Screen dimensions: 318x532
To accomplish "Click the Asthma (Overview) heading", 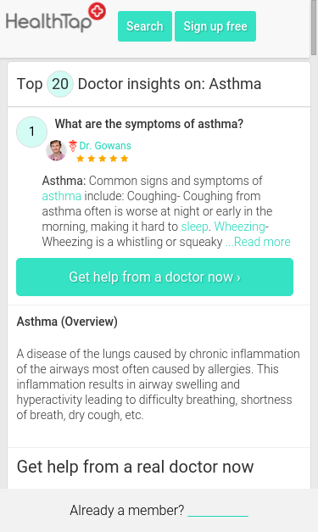I will pos(67,322).
